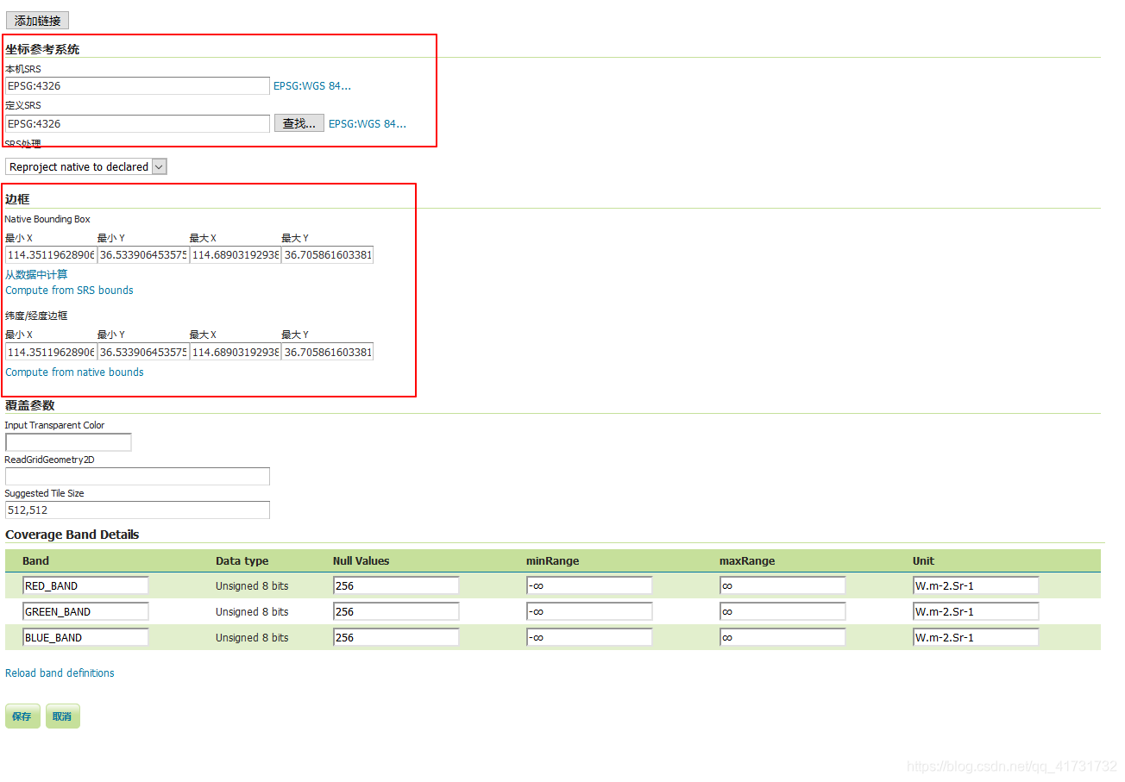1125x782 pixels.
Task: Click the 保存 save button
Action: pos(22,716)
